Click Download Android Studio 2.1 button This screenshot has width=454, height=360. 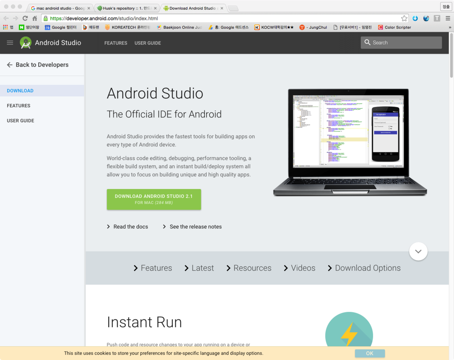tap(154, 199)
